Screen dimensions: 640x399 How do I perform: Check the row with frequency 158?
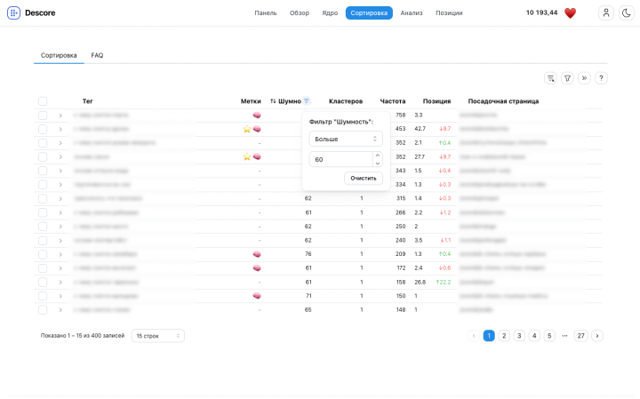point(43,282)
